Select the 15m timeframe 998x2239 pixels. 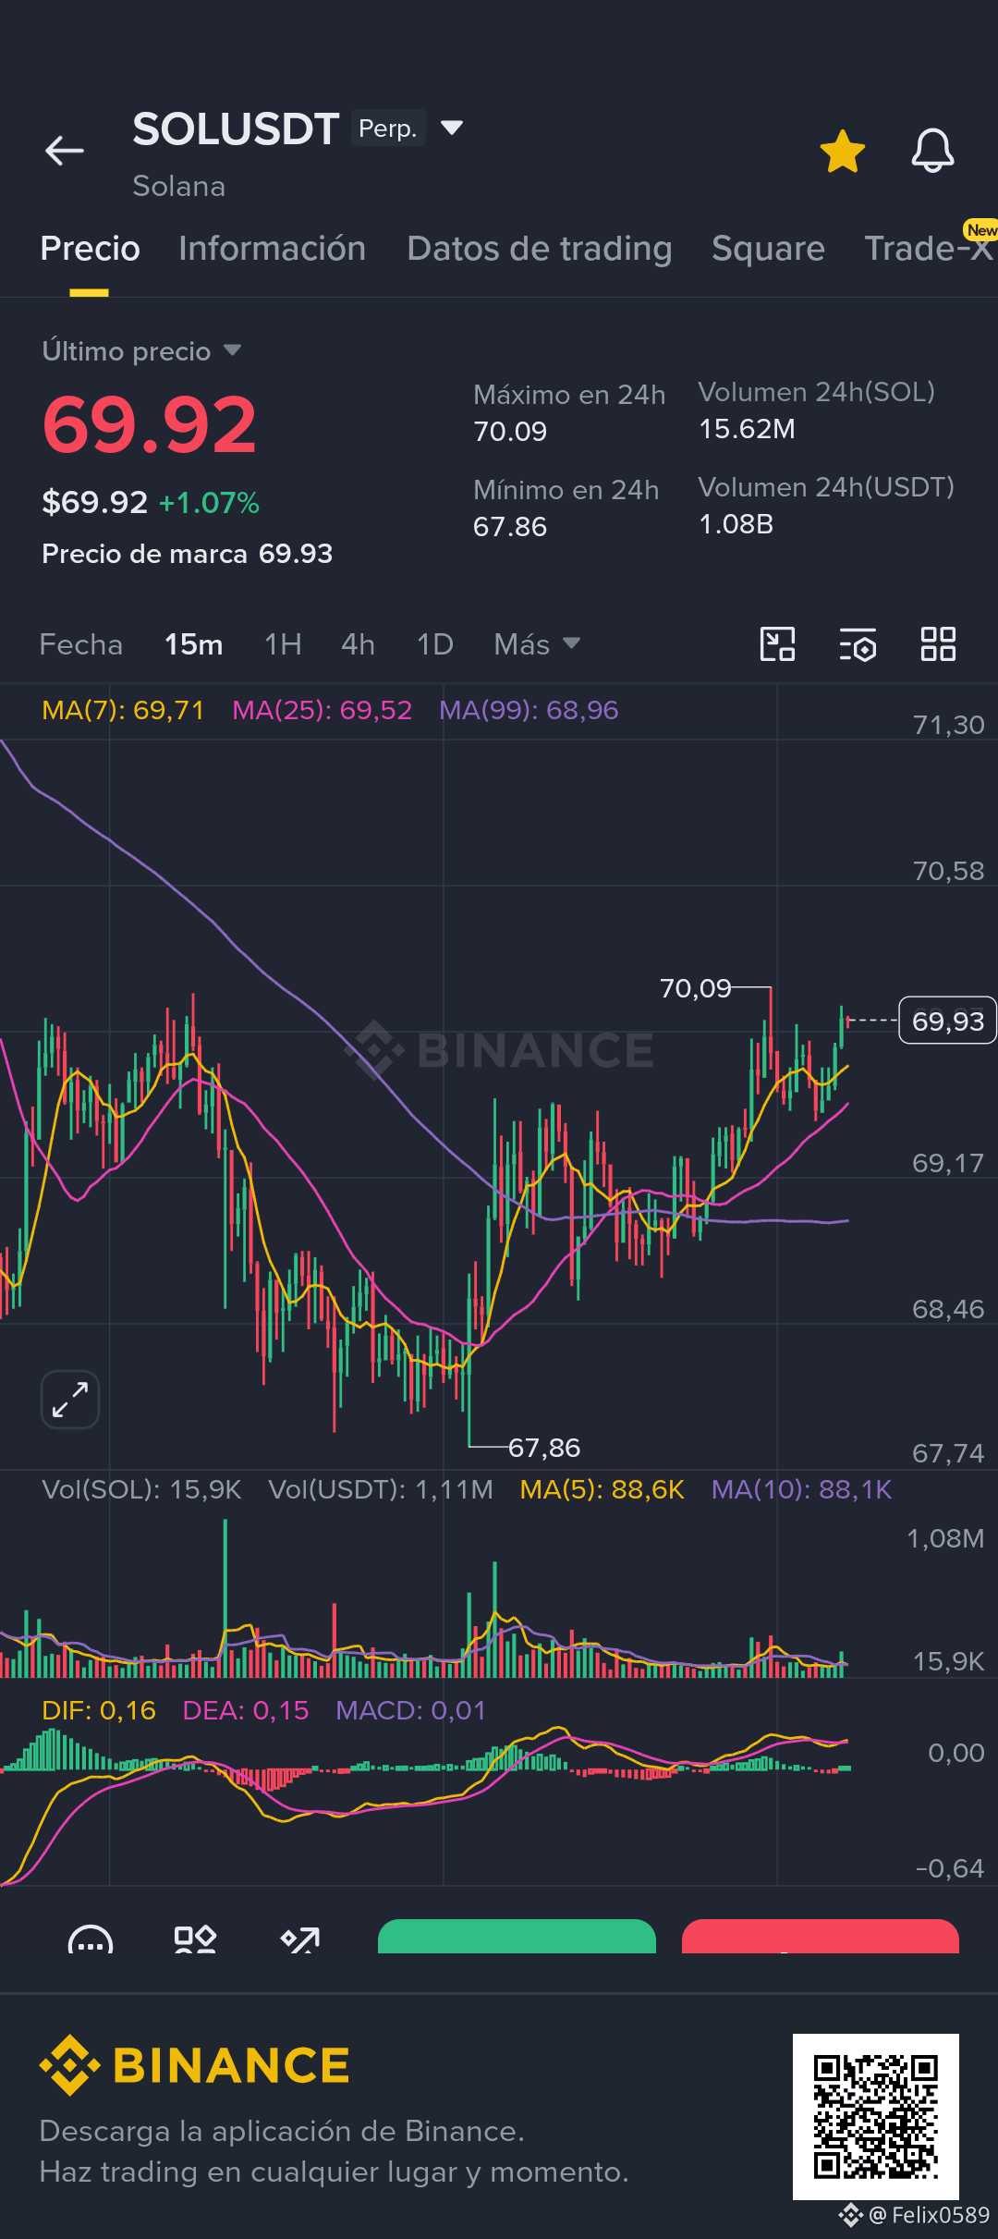tap(193, 644)
